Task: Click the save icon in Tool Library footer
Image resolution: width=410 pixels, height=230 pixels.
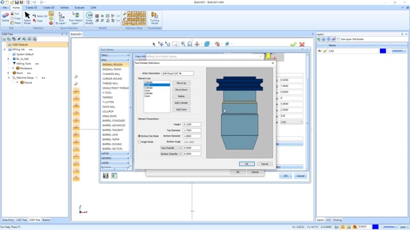Action: 106,176
